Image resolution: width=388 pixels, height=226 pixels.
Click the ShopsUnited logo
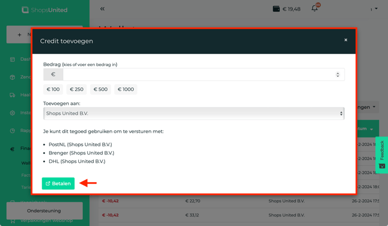45,10
